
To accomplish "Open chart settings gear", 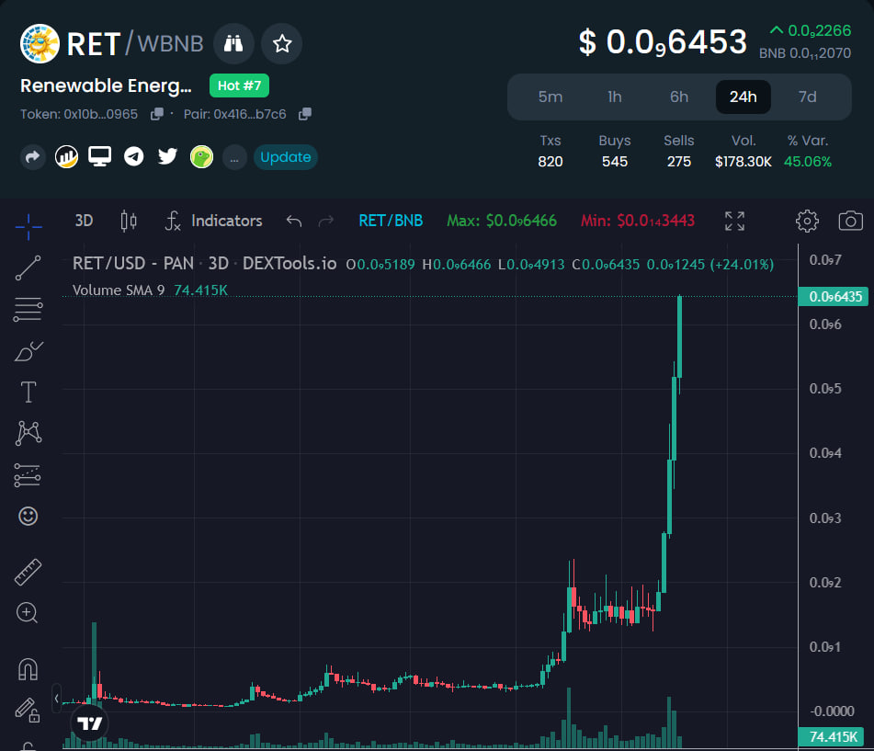I will pyautogui.click(x=807, y=221).
